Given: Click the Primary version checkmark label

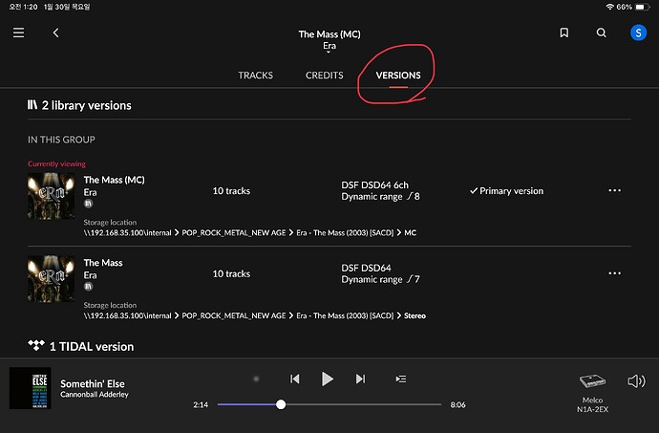Looking at the screenshot, I should point(506,191).
